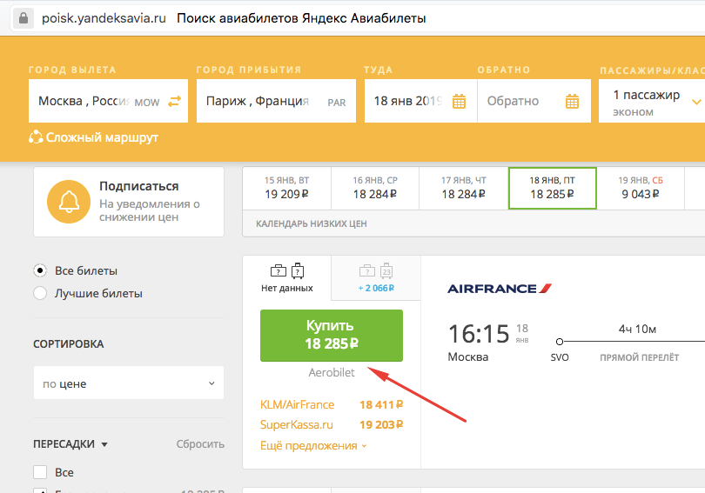
Task: Switch to '+2 066₽' baggage tab
Action: coord(376,278)
